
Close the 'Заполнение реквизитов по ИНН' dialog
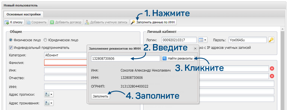click(x=195, y=48)
